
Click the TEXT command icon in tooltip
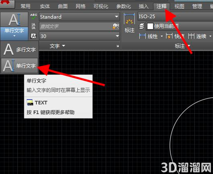point(30,102)
